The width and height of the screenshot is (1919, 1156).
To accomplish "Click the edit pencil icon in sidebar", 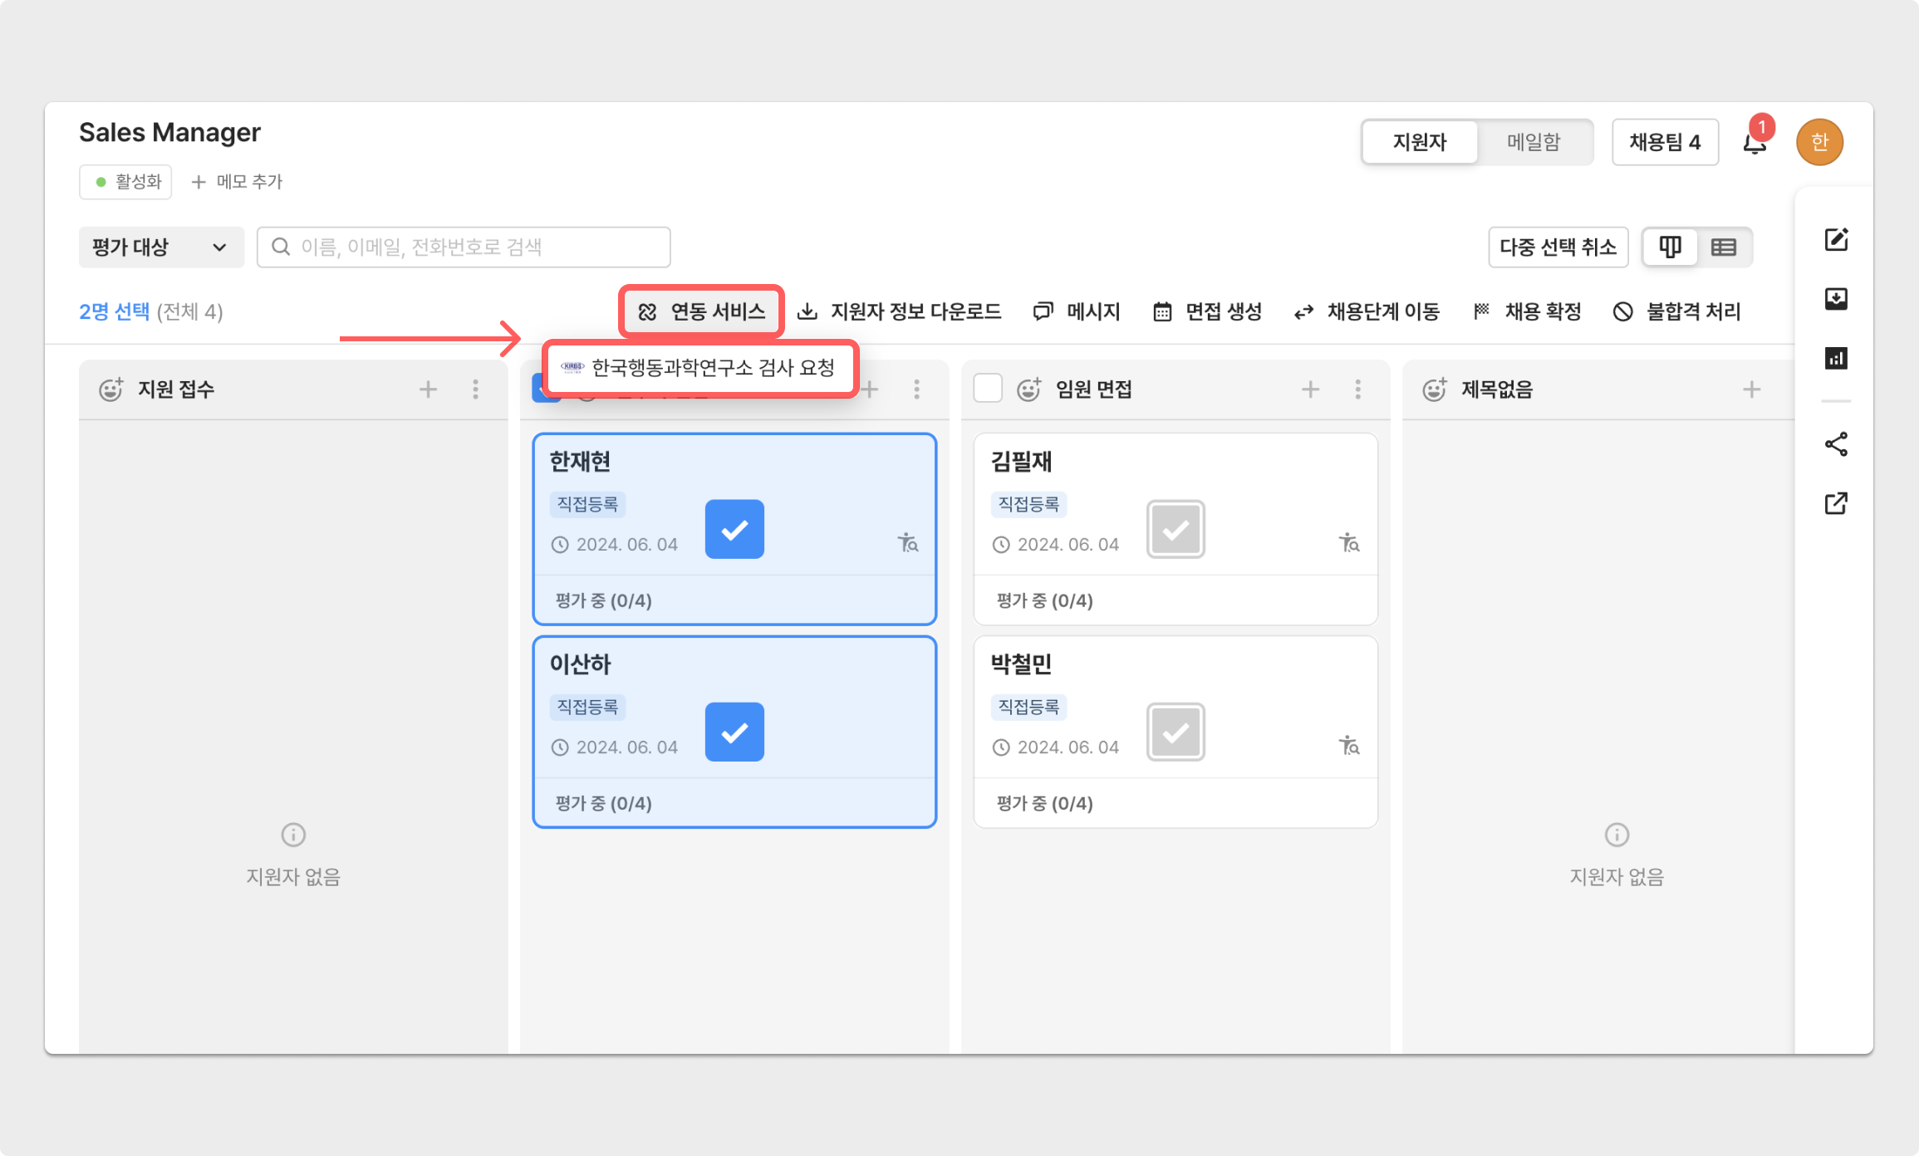I will pyautogui.click(x=1836, y=240).
